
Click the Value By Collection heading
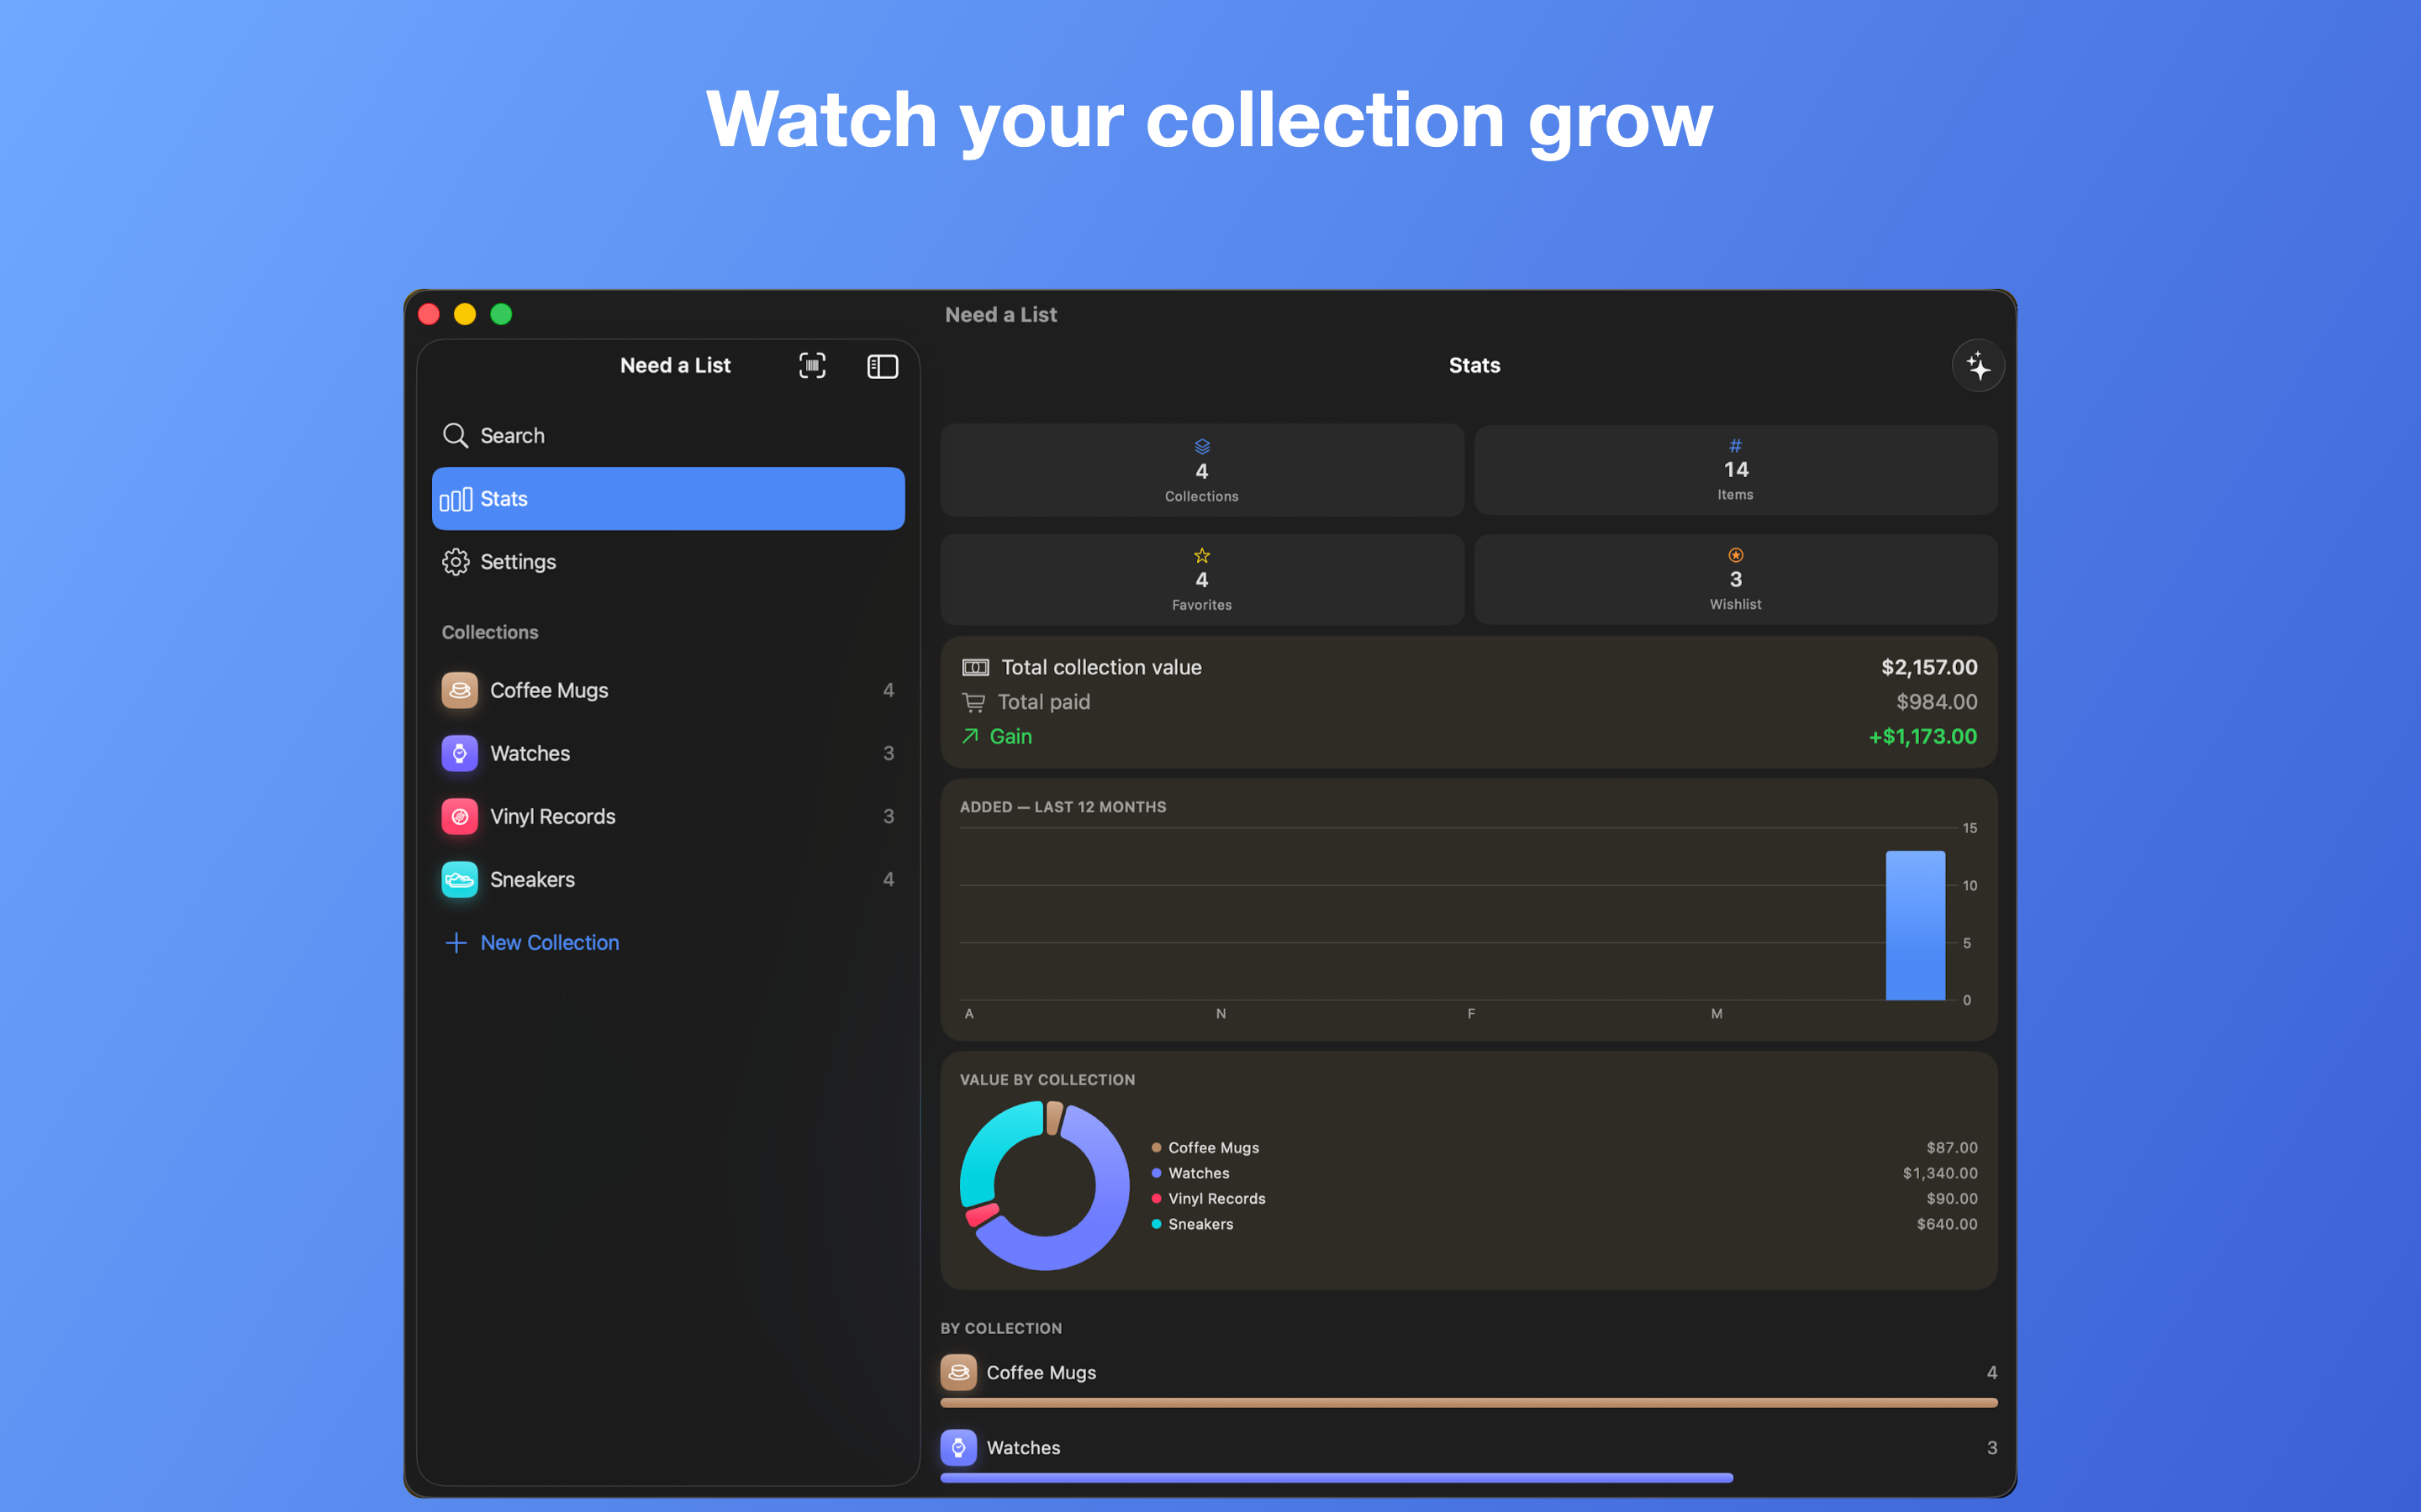(x=1047, y=1079)
